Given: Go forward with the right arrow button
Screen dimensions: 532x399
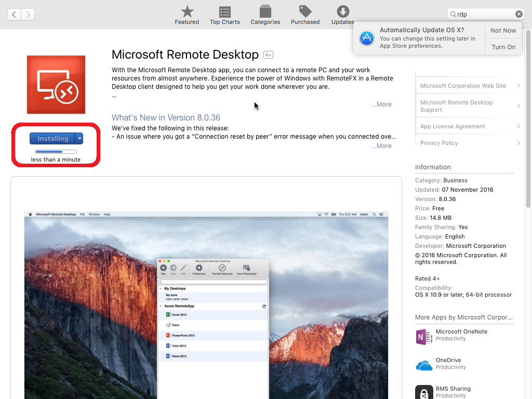Looking at the screenshot, I should pos(28,14).
